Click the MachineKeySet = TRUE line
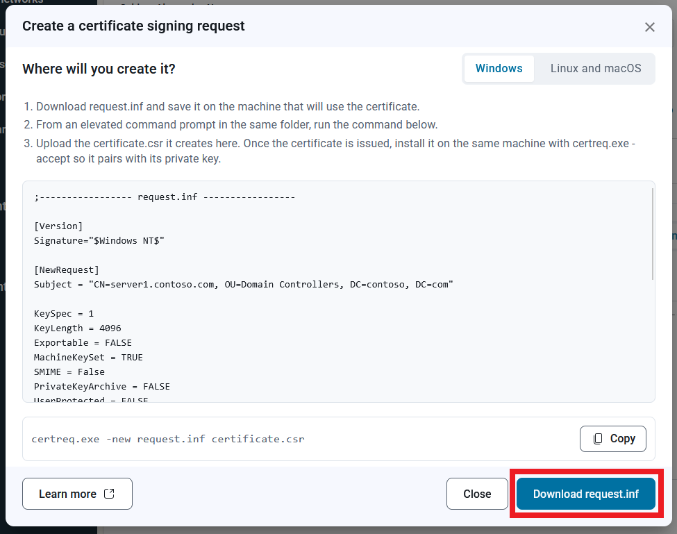Image resolution: width=677 pixels, height=534 pixels. (88, 358)
